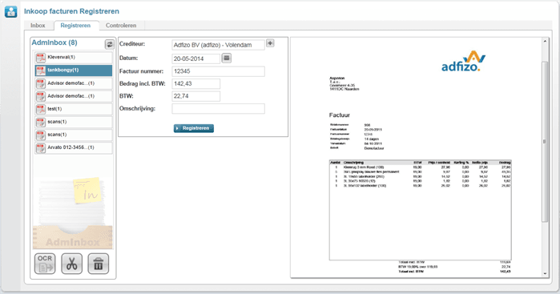
Task: Switch to the Inbox tab
Action: 38,26
